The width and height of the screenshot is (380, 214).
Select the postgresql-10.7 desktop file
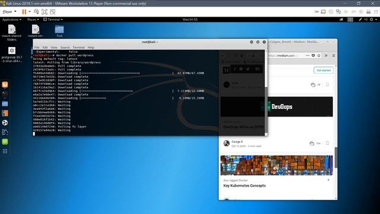click(12, 54)
